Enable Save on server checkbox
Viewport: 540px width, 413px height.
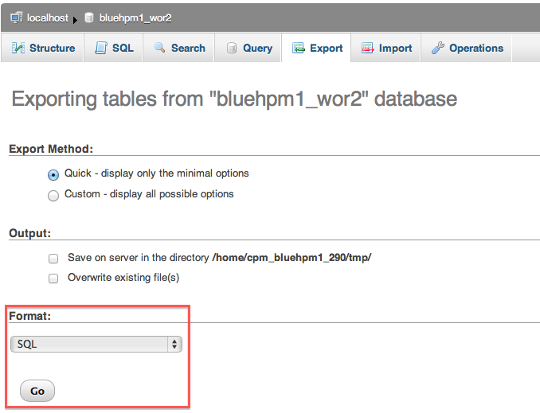pyautogui.click(x=53, y=259)
